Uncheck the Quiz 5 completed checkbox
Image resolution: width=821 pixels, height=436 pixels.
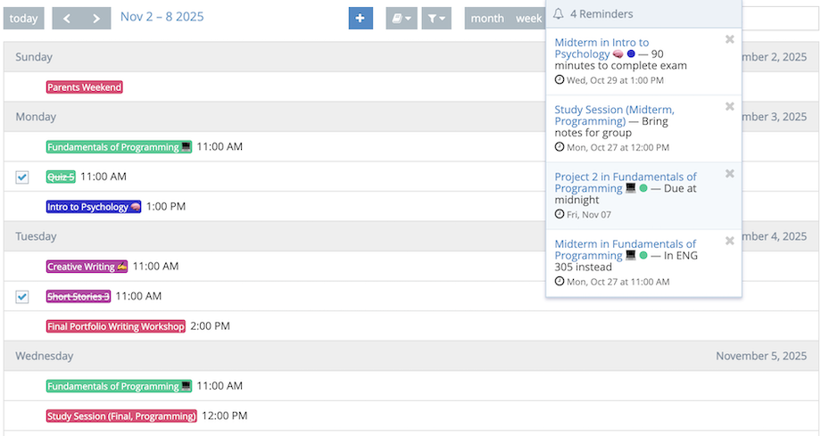click(22, 177)
